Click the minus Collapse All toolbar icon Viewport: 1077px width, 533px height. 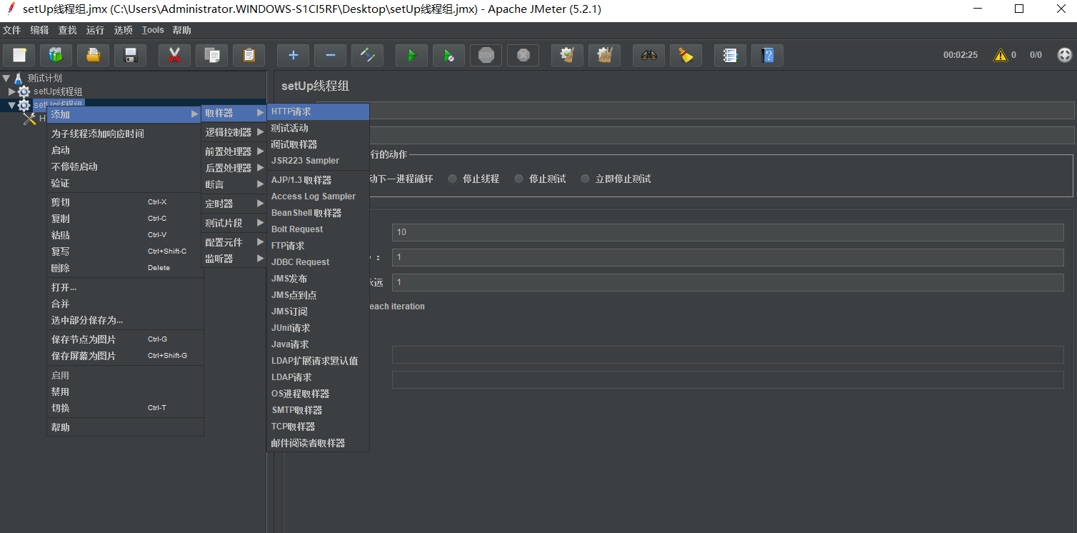coord(330,55)
